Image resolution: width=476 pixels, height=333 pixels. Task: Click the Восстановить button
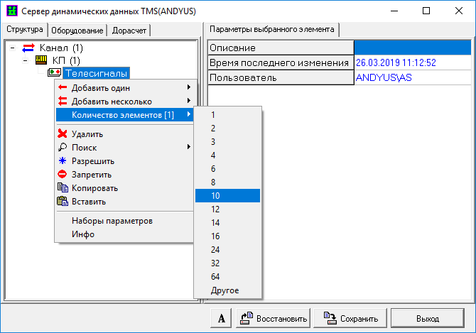[x=273, y=318]
